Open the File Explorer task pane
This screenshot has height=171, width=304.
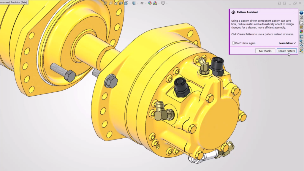pos(301,23)
